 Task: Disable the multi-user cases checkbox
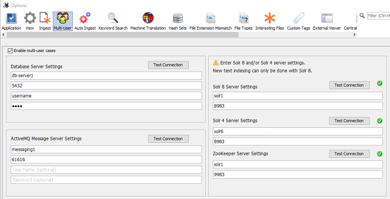coord(10,51)
